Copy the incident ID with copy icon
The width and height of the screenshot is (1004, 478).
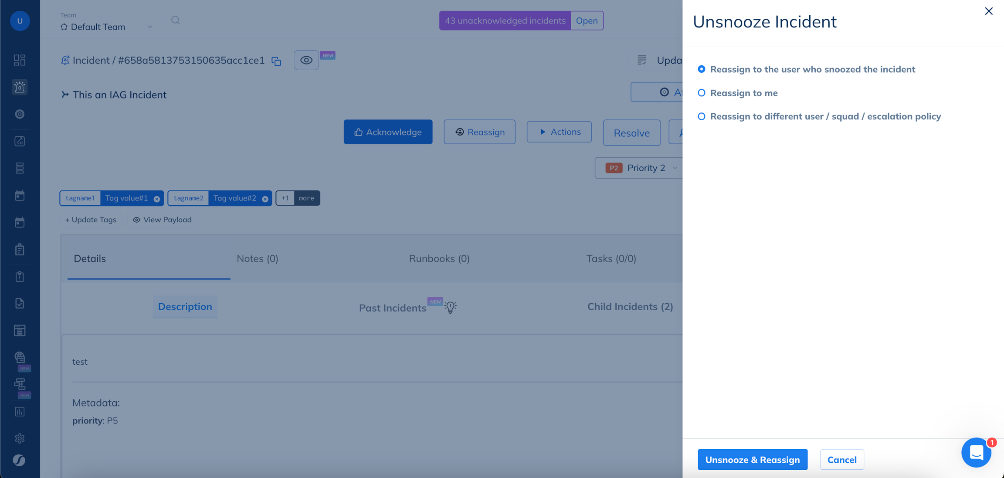click(276, 61)
